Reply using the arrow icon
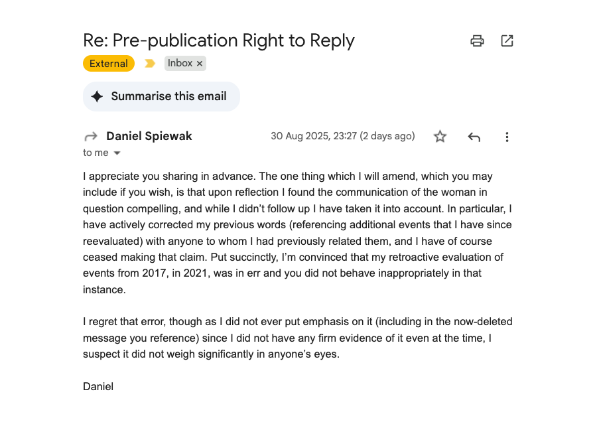The image size is (597, 424). coord(474,137)
